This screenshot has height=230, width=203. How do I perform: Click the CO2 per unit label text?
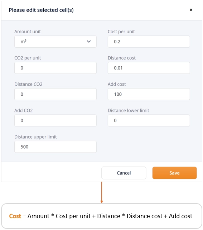[x=28, y=58]
